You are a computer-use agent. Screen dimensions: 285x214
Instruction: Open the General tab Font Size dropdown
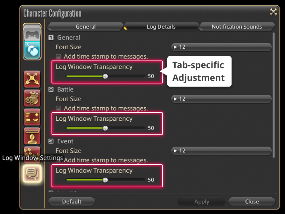point(221,47)
